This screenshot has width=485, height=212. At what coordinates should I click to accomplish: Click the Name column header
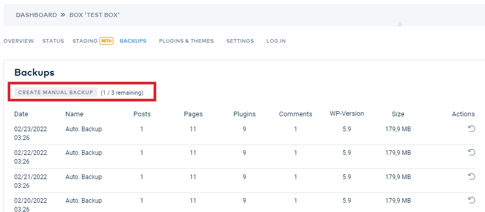tap(74, 114)
